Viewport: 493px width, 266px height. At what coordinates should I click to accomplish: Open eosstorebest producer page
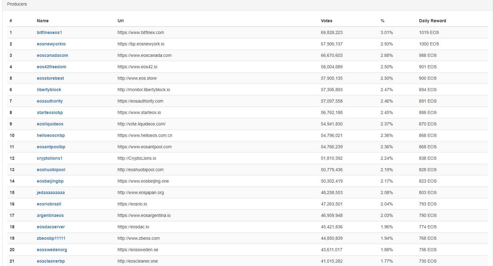pyautogui.click(x=50, y=78)
